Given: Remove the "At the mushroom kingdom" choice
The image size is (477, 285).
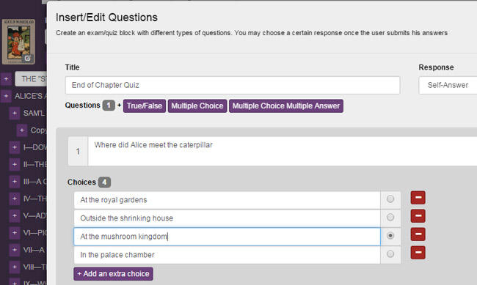Looking at the screenshot, I should point(418,234).
